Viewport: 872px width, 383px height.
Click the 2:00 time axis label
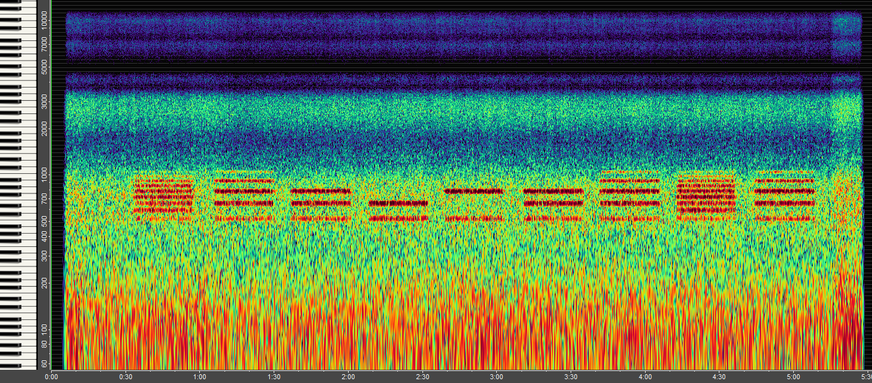pos(348,377)
